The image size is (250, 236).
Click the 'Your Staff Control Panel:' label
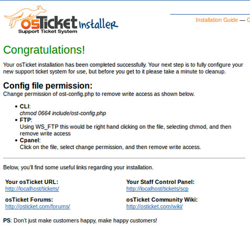[x=160, y=182]
